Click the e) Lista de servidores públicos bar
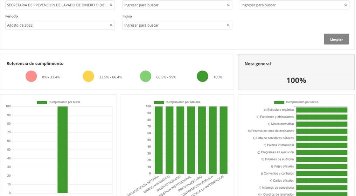This screenshot has height=196, width=356. point(322,138)
